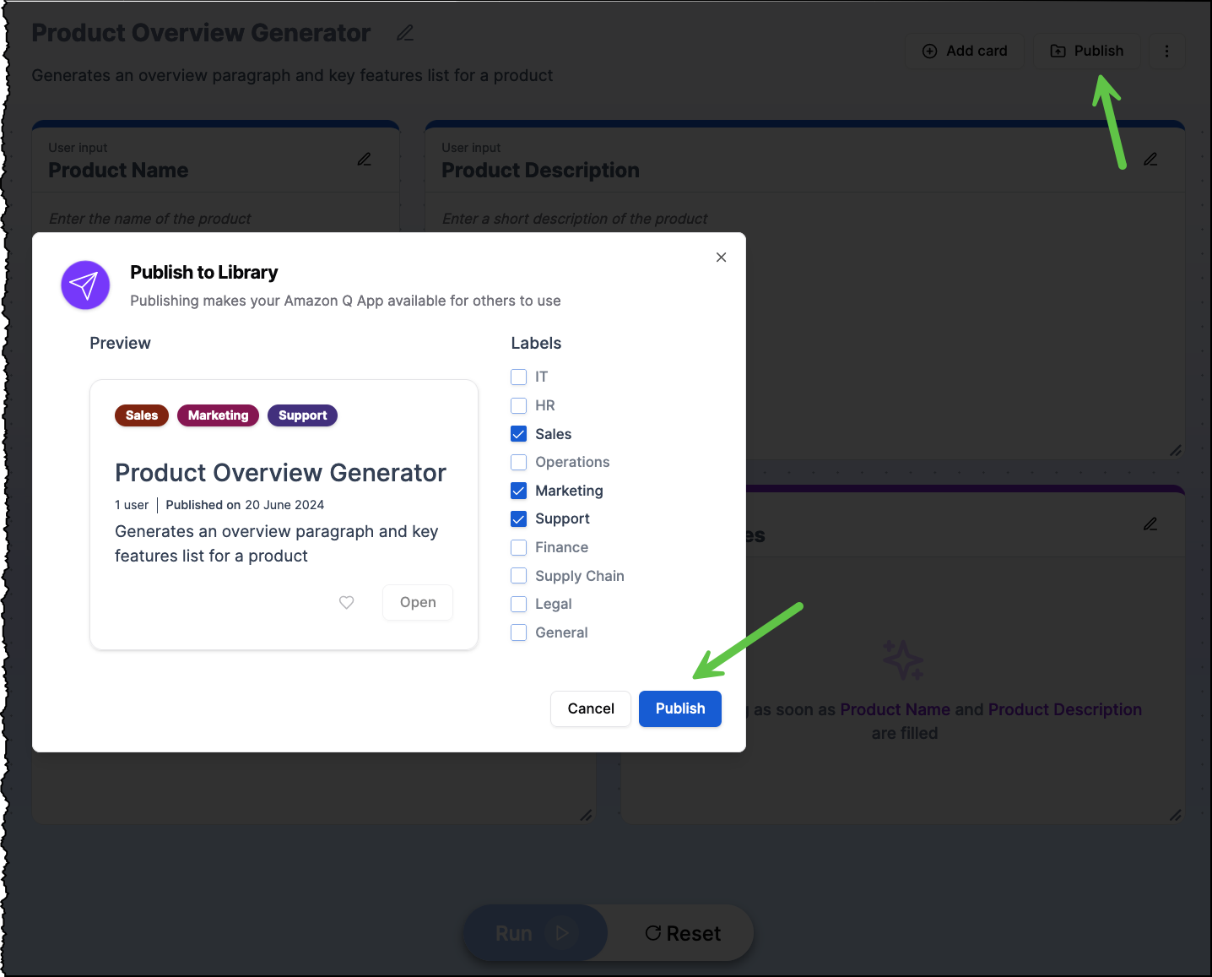This screenshot has width=1212, height=977.
Task: Uncheck the Marketing label
Action: point(518,491)
